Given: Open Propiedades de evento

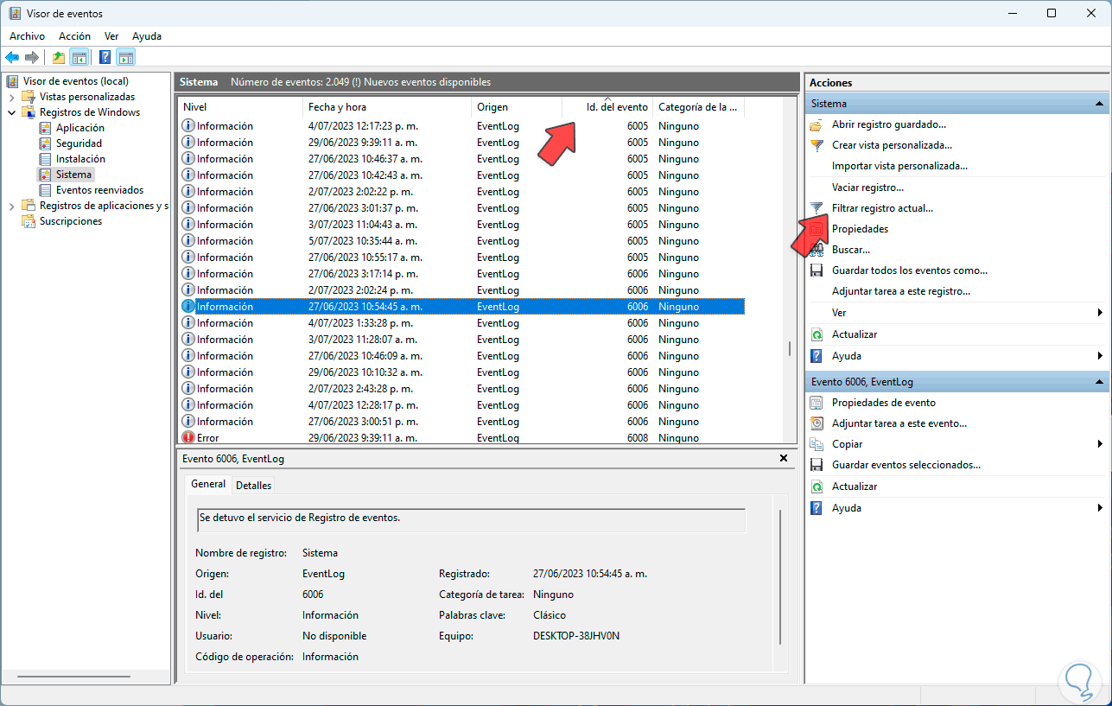Looking at the screenshot, I should tap(883, 403).
